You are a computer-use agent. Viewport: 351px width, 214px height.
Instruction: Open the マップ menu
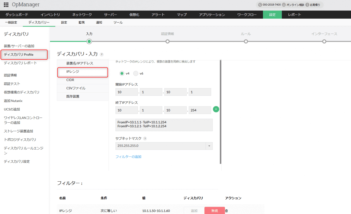tap(182, 15)
